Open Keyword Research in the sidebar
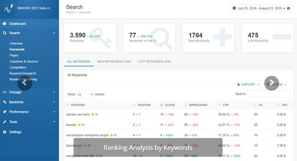This screenshot has height=161, width=297. 23,73
